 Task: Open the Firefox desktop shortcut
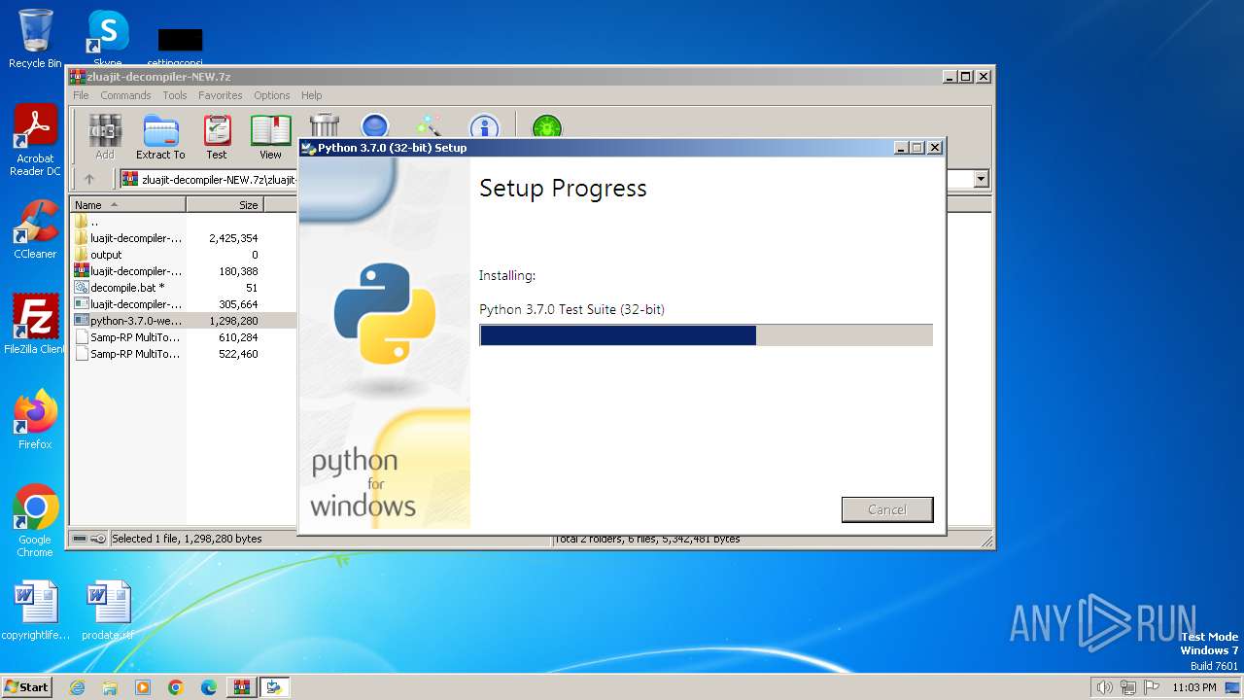(35, 420)
